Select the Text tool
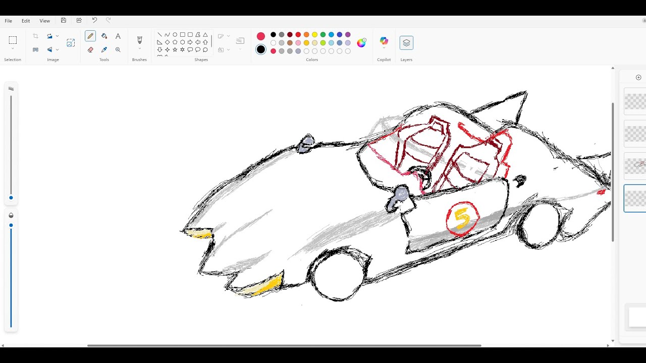The image size is (646, 363). tap(118, 36)
